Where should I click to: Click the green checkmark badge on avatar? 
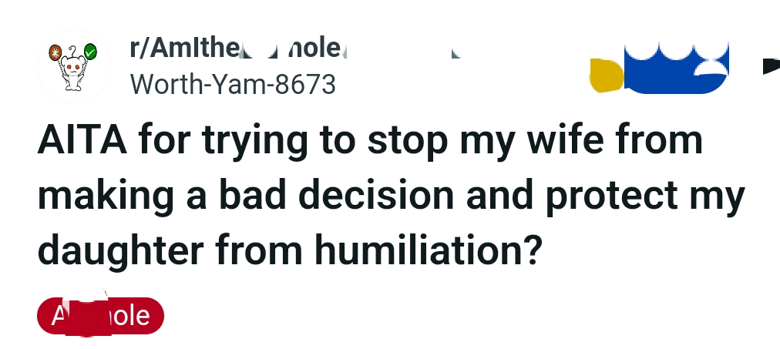[90, 53]
